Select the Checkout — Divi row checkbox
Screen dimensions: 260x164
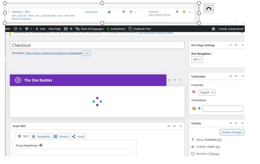[8, 12]
